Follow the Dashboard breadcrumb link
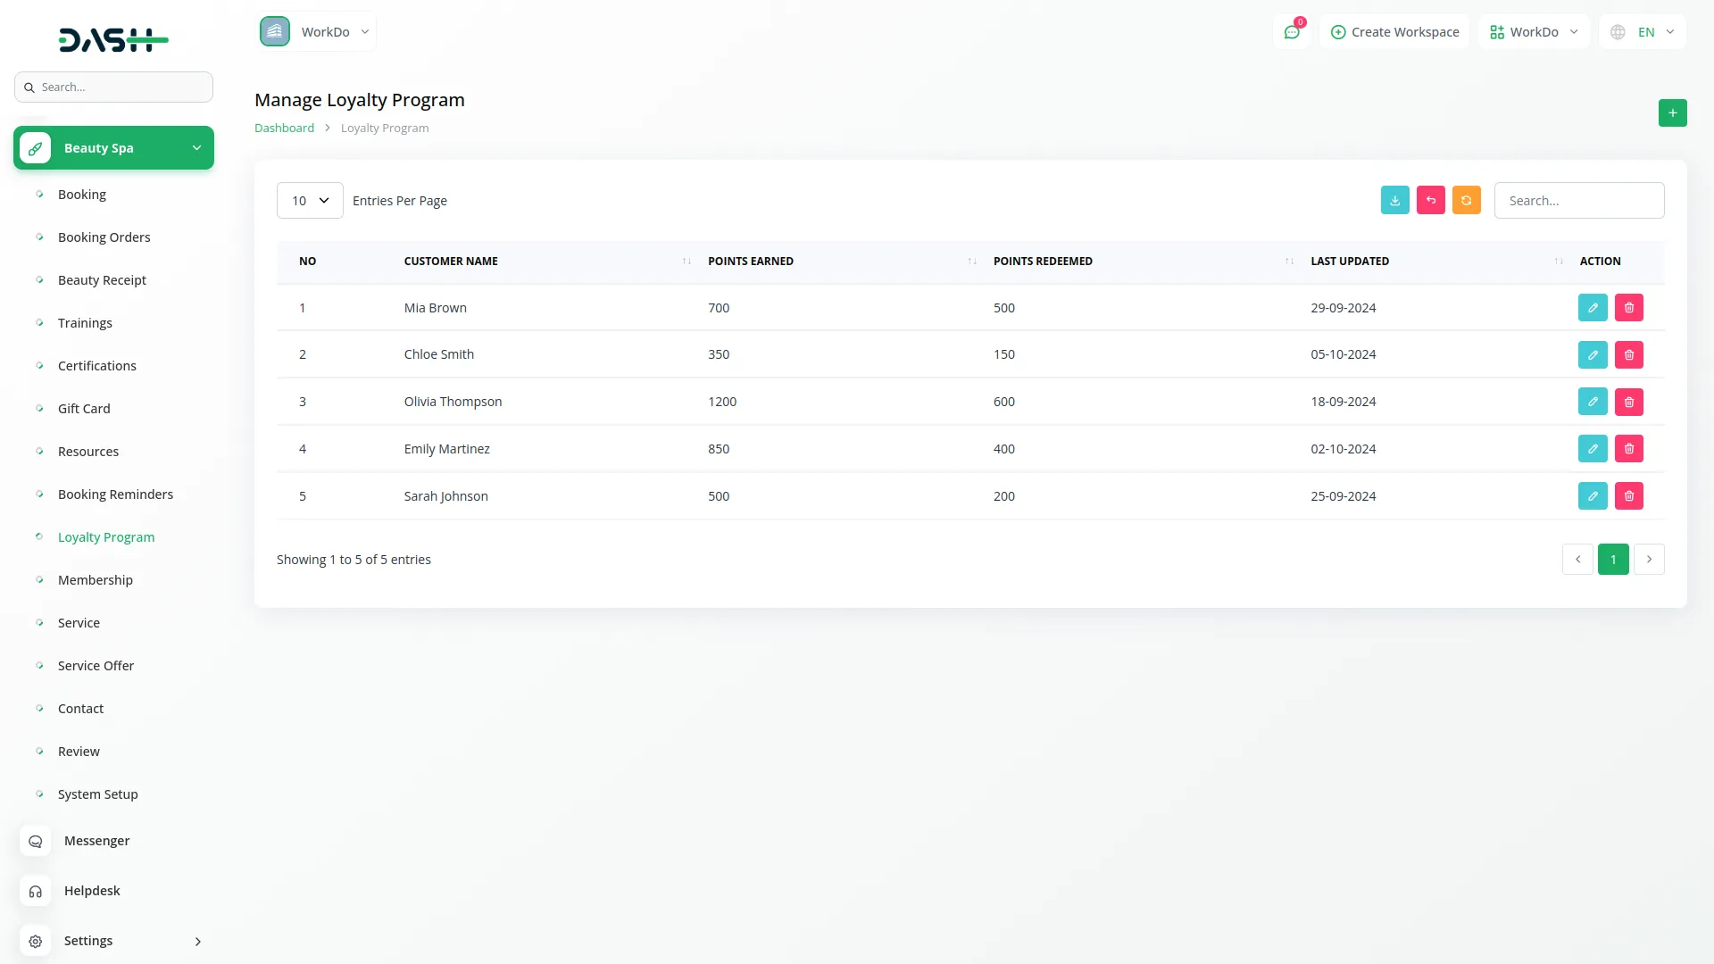1714x964 pixels. click(284, 128)
